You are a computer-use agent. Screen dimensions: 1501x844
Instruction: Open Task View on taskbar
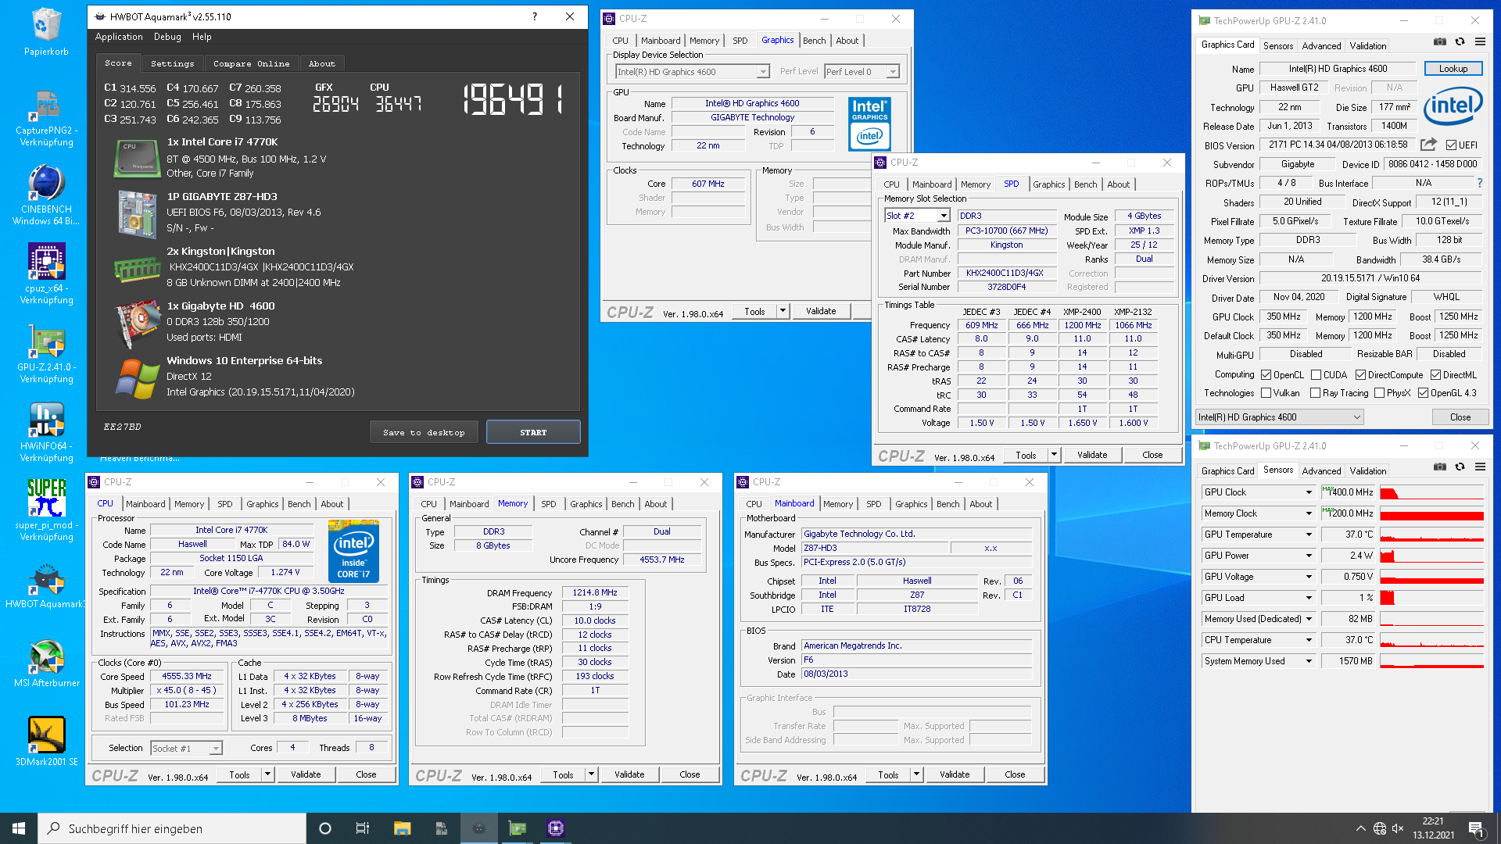pyautogui.click(x=363, y=828)
